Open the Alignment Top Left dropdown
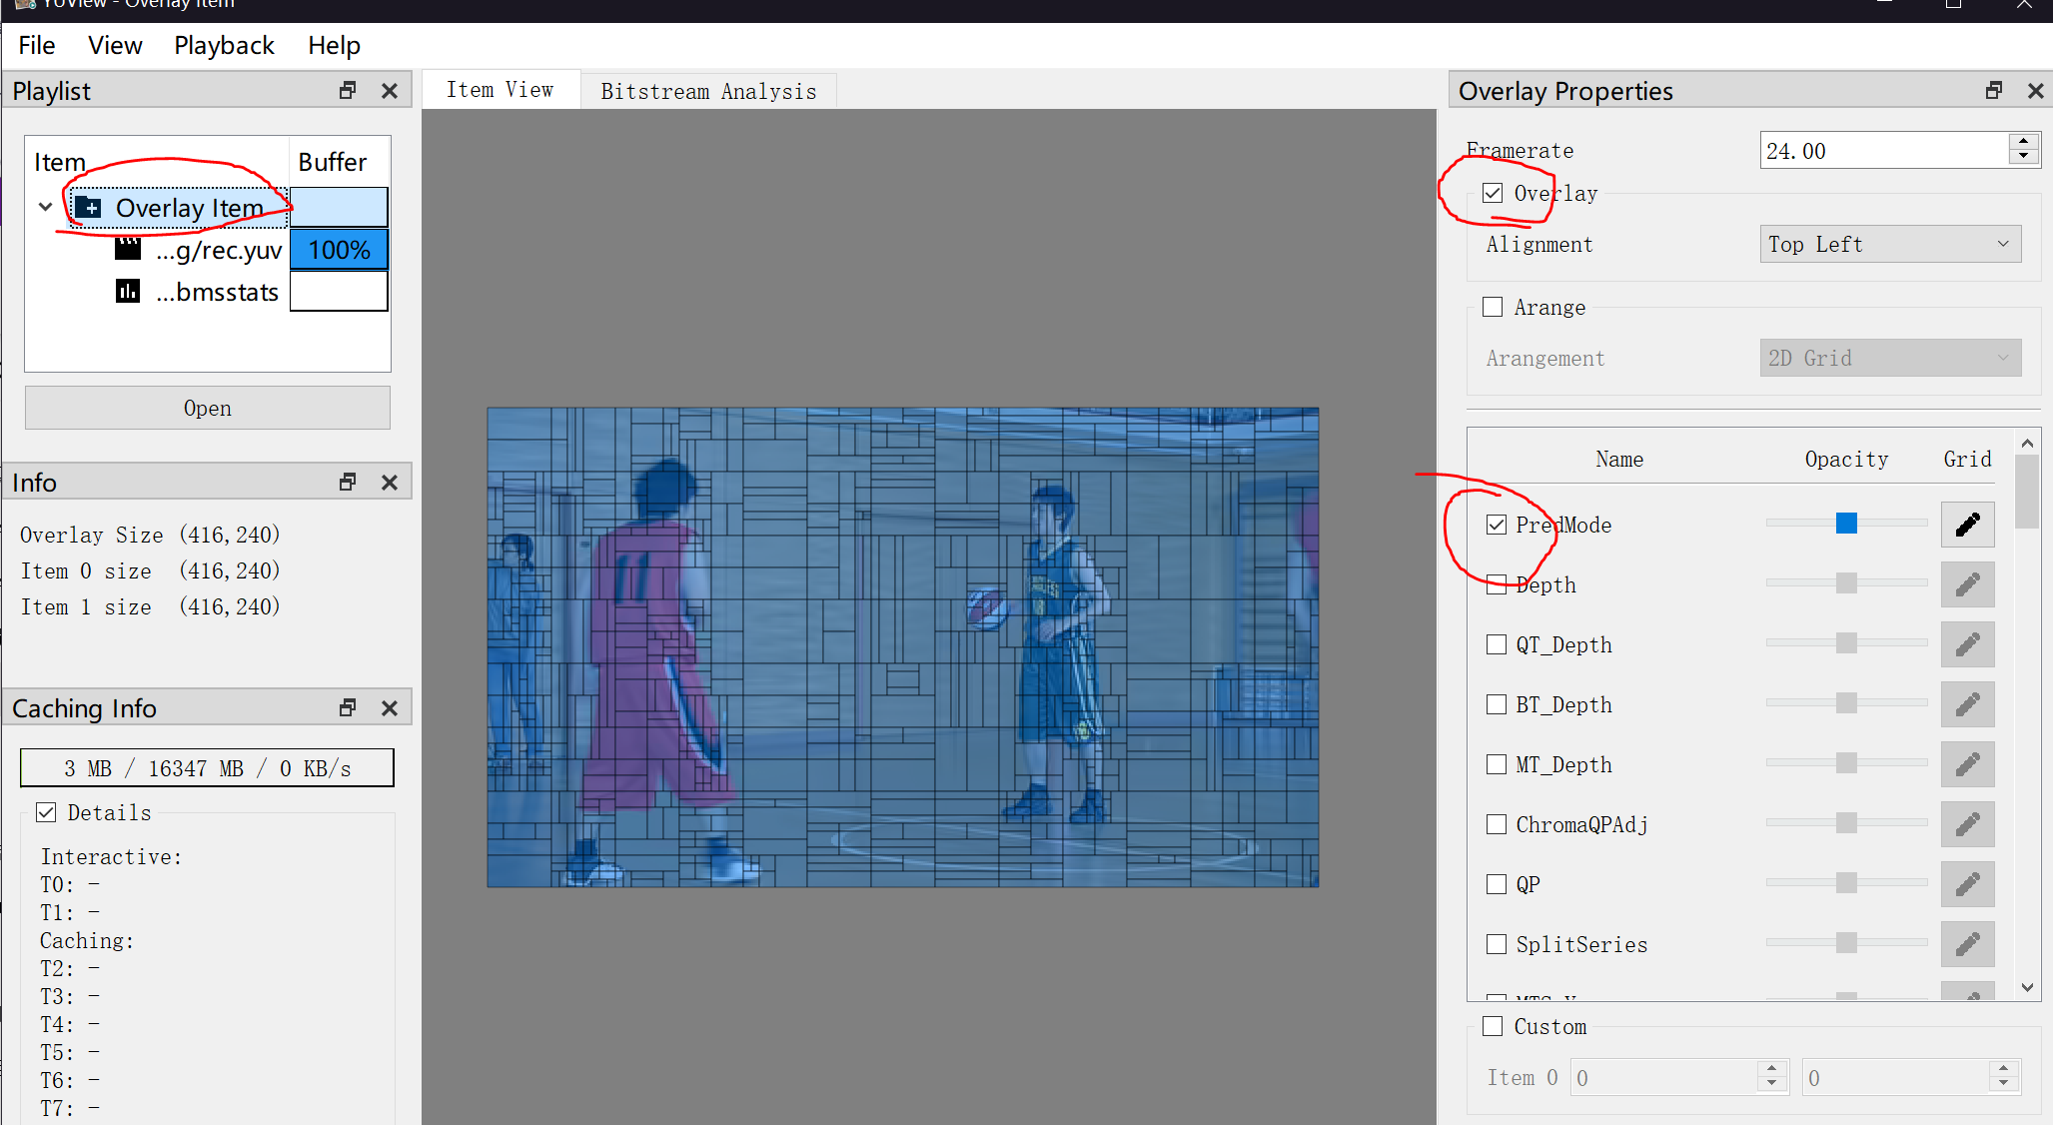This screenshot has width=2053, height=1125. coord(1889,245)
